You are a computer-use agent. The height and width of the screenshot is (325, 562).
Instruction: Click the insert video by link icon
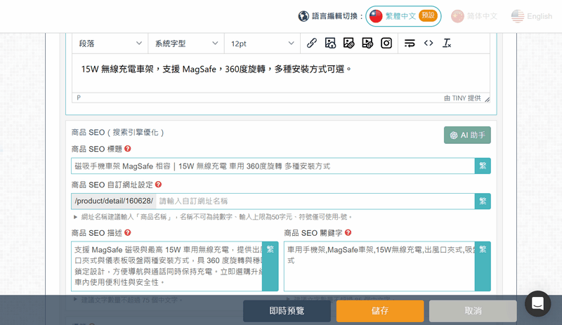pyautogui.click(x=367, y=44)
